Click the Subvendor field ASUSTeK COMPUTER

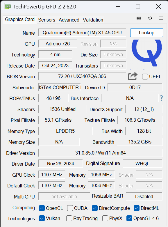point(59,87)
